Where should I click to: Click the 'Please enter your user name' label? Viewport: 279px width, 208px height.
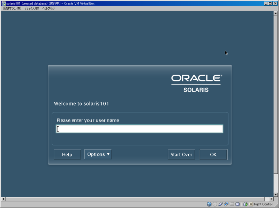(x=88, y=120)
